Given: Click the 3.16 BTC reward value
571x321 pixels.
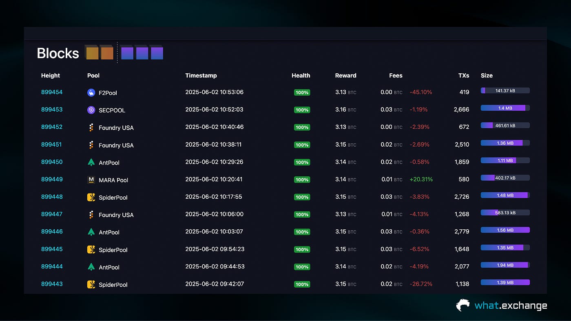Looking at the screenshot, I should click(x=346, y=110).
